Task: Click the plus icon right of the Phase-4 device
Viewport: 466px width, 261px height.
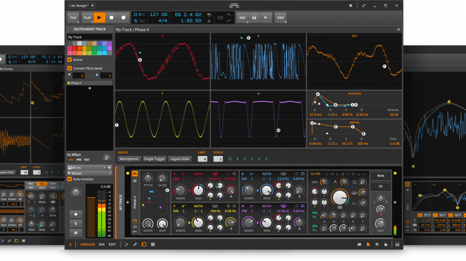Action: [x=395, y=203]
